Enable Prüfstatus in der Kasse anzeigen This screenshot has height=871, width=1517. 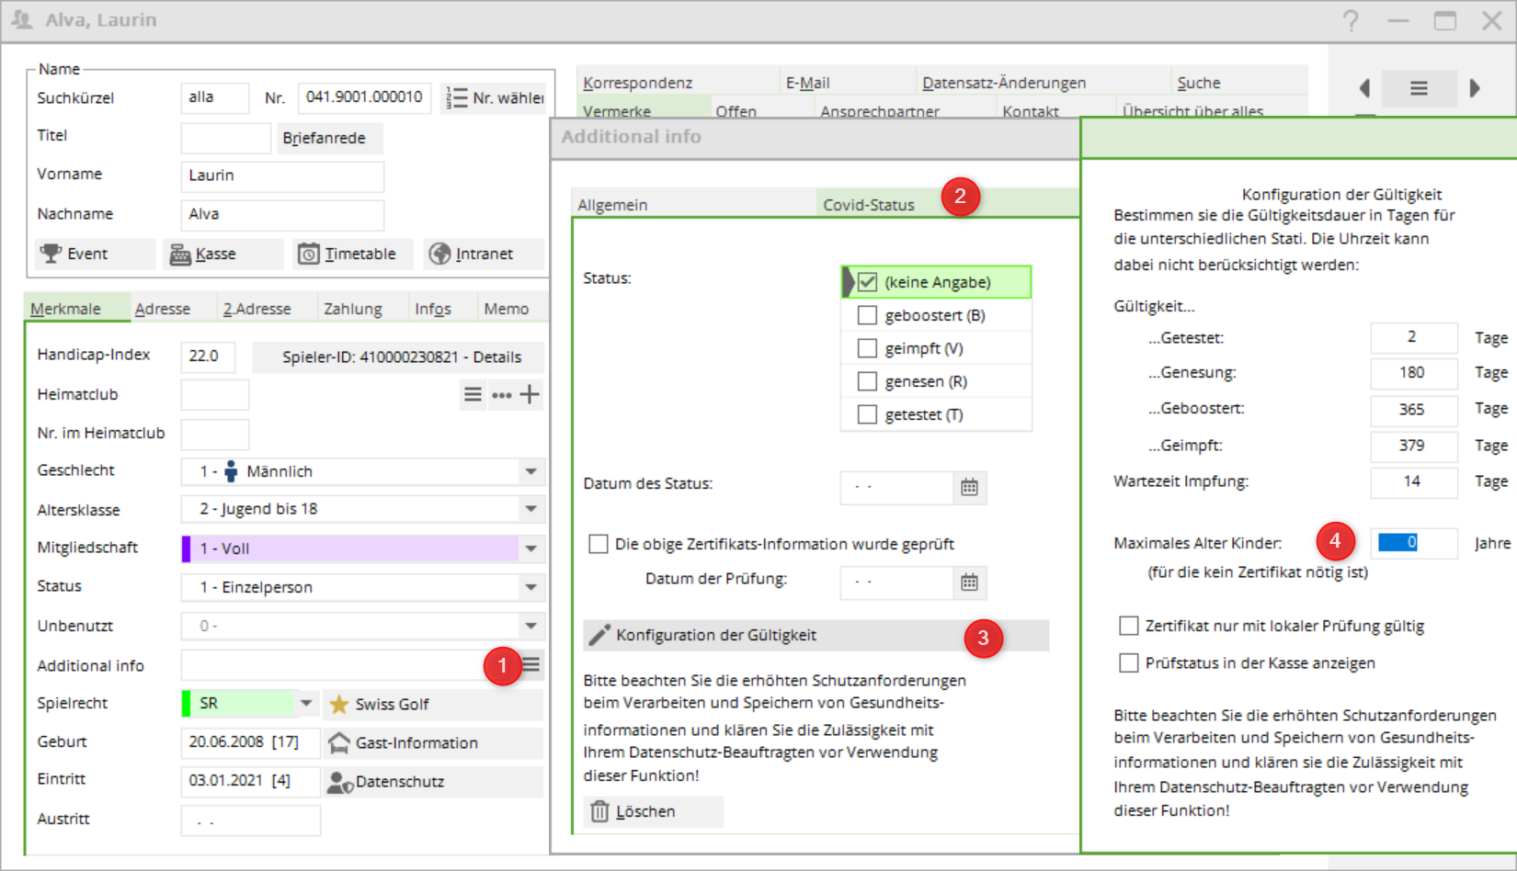click(x=1129, y=662)
